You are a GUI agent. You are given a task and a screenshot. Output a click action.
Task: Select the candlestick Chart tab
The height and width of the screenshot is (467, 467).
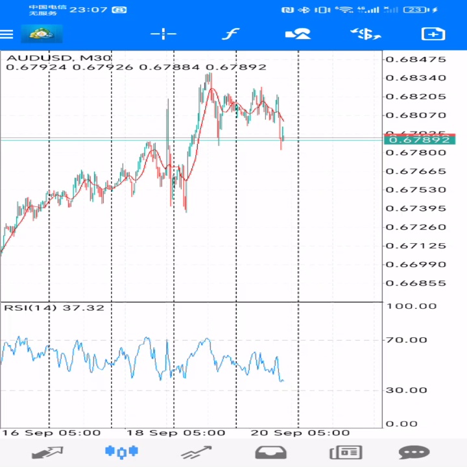pyautogui.click(x=121, y=451)
